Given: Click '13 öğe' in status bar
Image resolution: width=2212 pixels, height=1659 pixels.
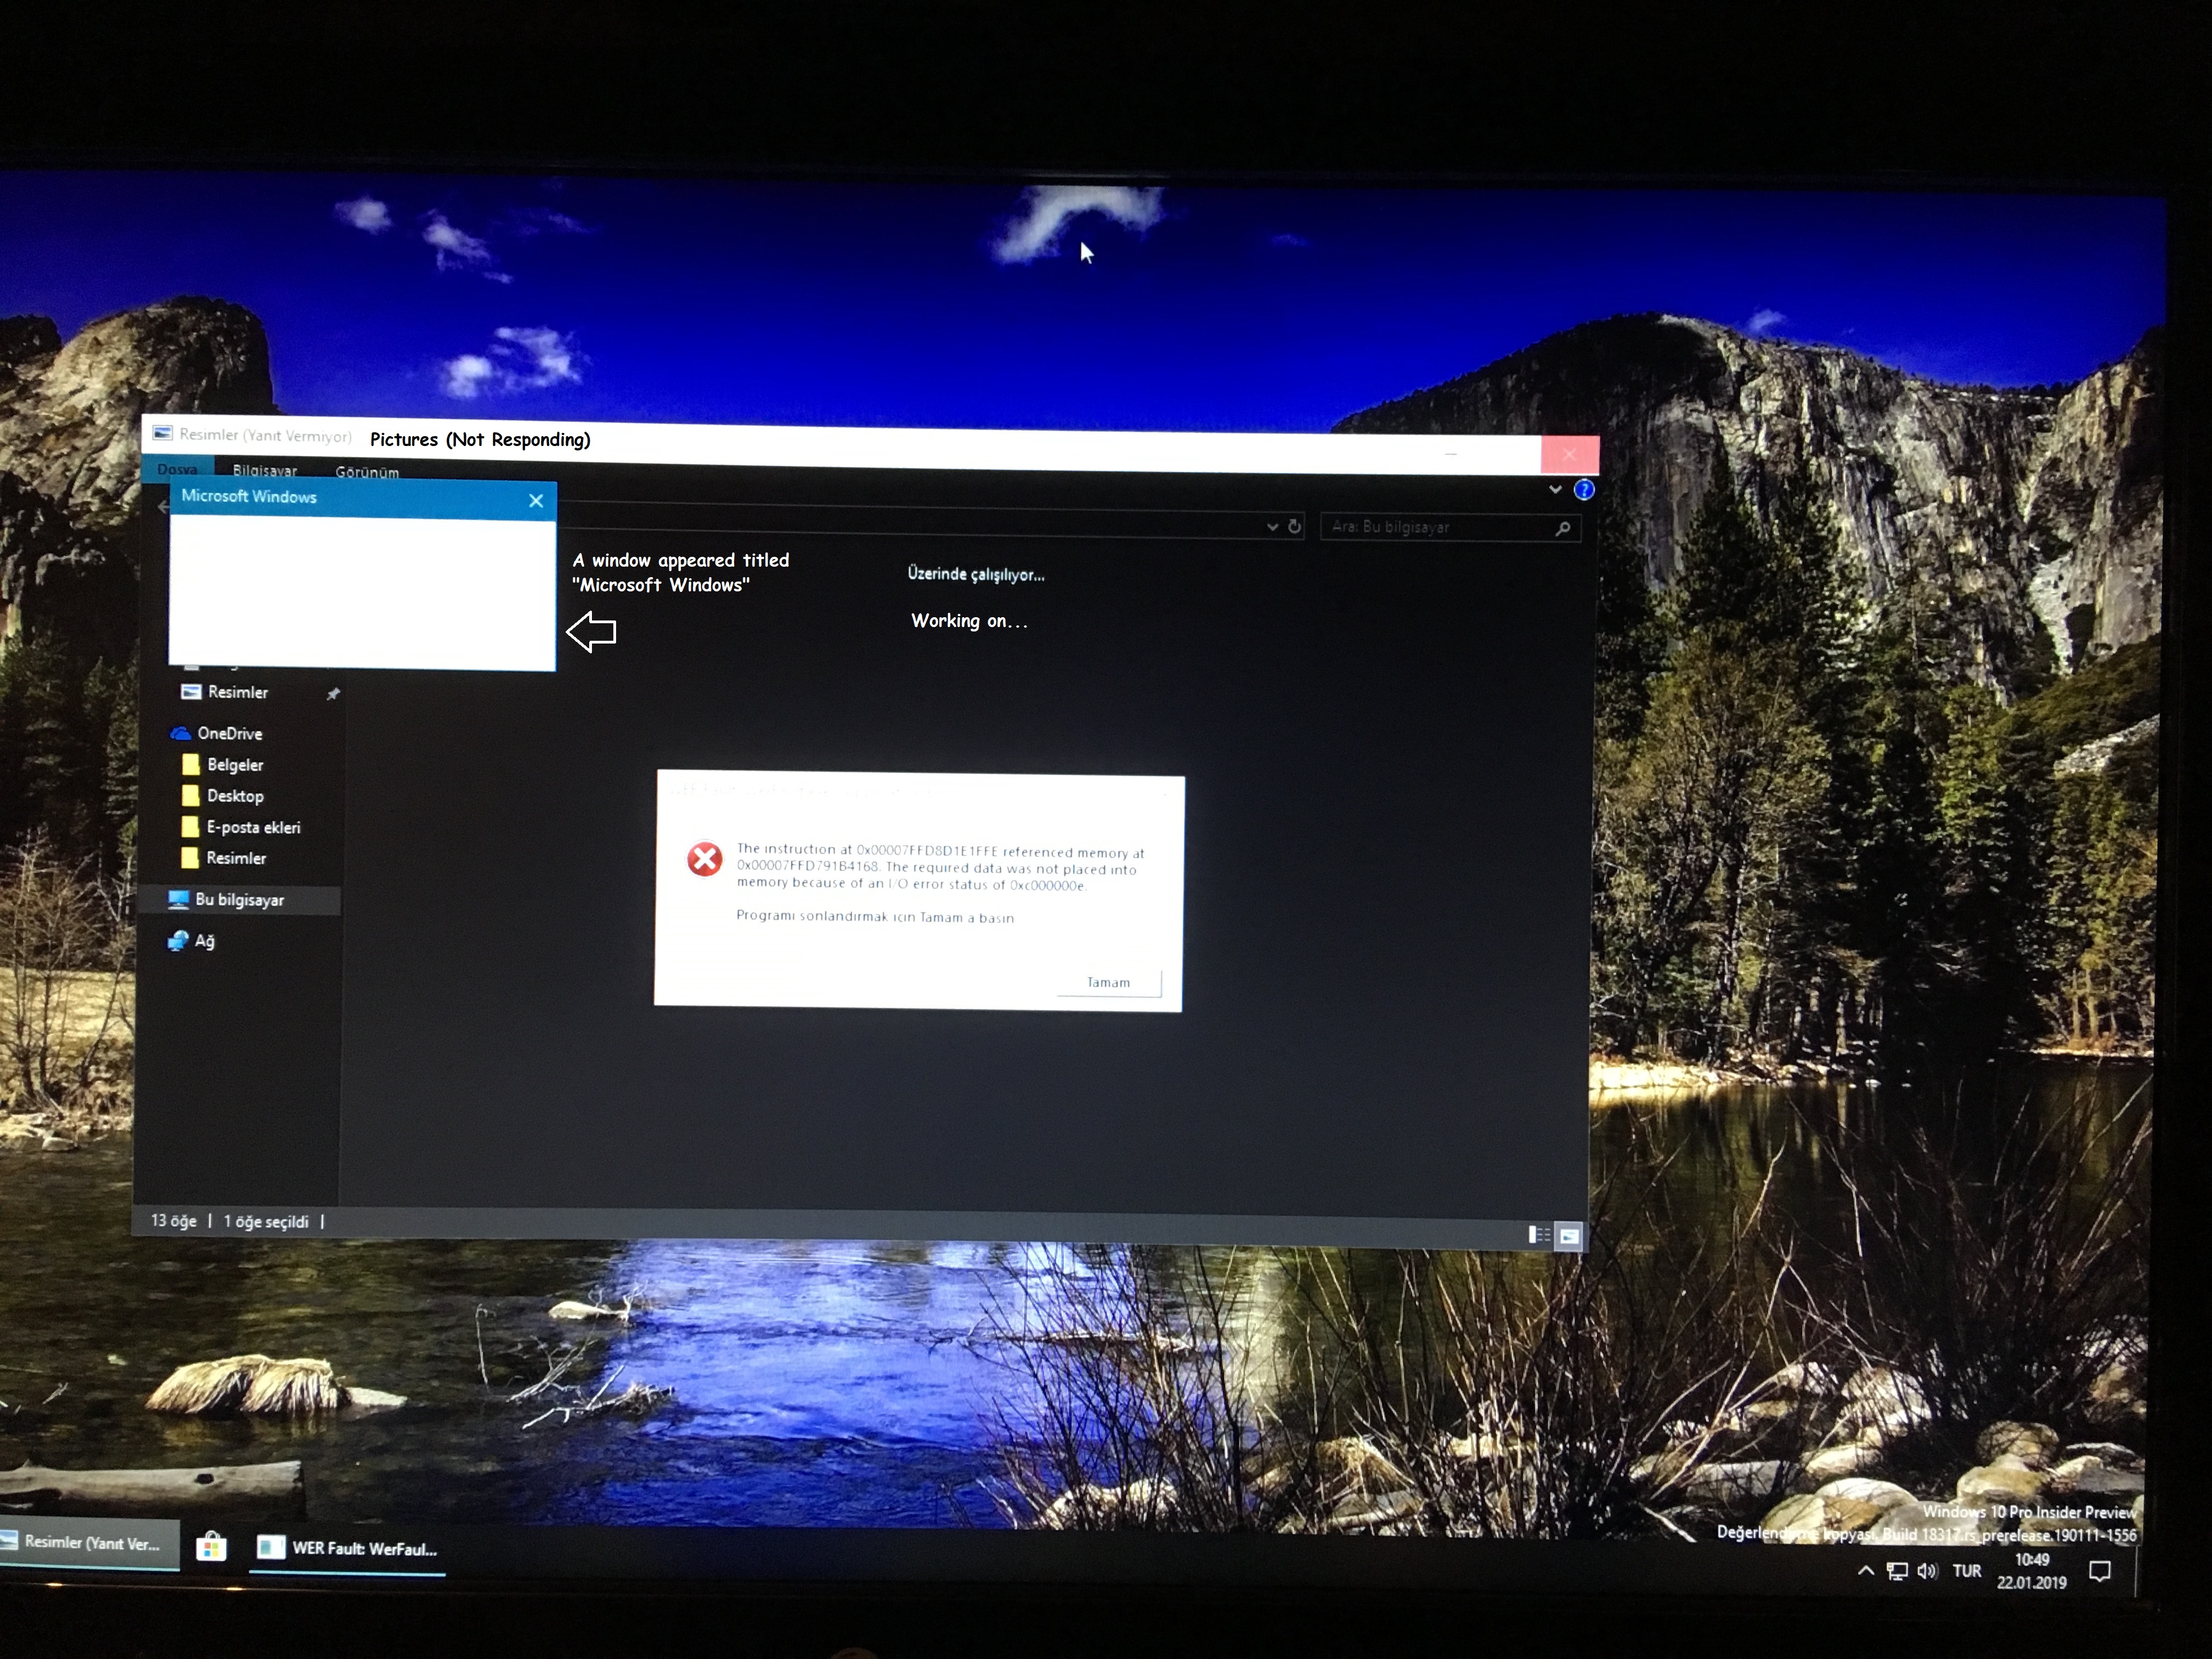Looking at the screenshot, I should pos(174,1220).
